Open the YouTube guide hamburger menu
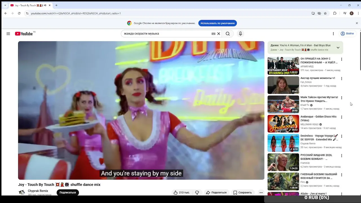The width and height of the screenshot is (361, 203). 8,34
